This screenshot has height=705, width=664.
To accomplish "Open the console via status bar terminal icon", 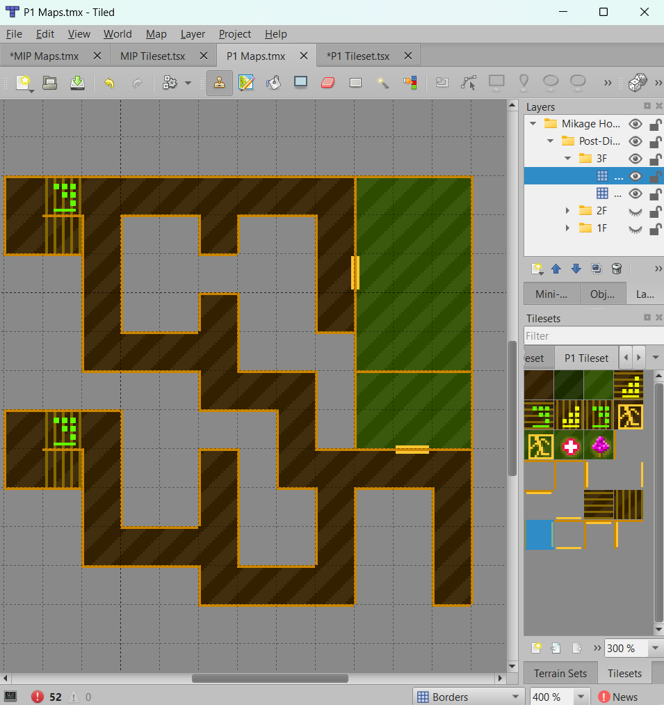I will (10, 697).
